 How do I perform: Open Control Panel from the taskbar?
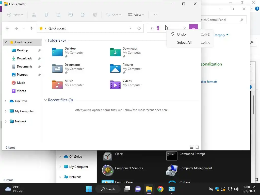pyautogui.click(x=171, y=189)
